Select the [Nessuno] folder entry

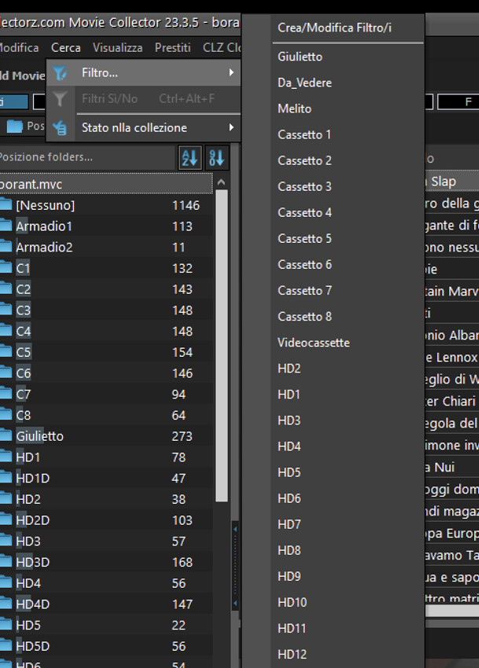46,205
